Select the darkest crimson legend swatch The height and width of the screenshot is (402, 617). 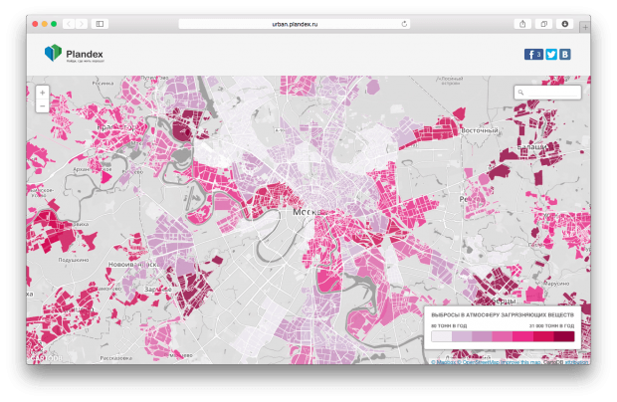(564, 337)
